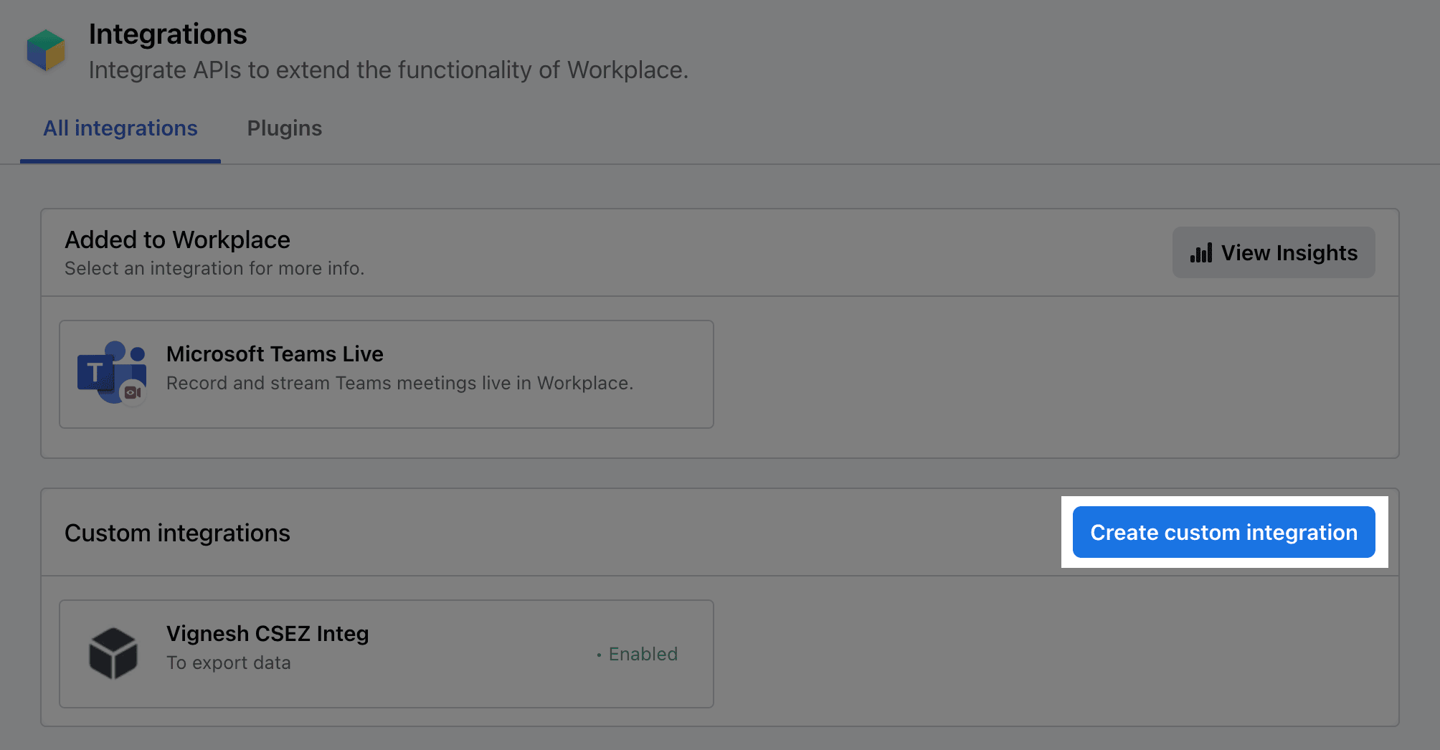Click the "To export data" description
The image size is (1440, 750).
pyautogui.click(x=228, y=663)
